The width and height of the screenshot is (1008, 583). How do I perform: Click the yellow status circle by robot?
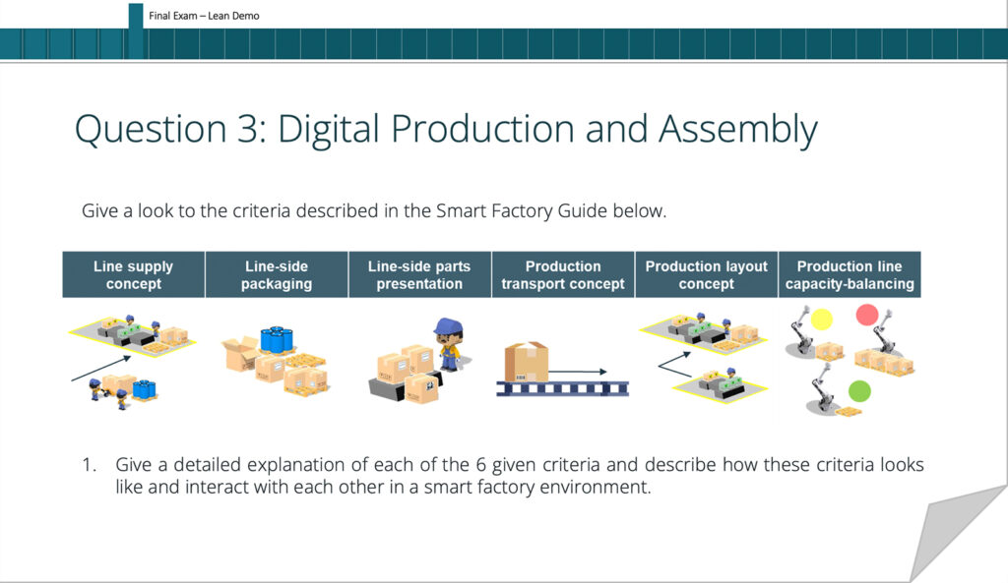821,320
